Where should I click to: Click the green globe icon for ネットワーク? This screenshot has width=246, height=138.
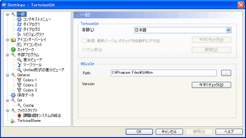[13, 50]
